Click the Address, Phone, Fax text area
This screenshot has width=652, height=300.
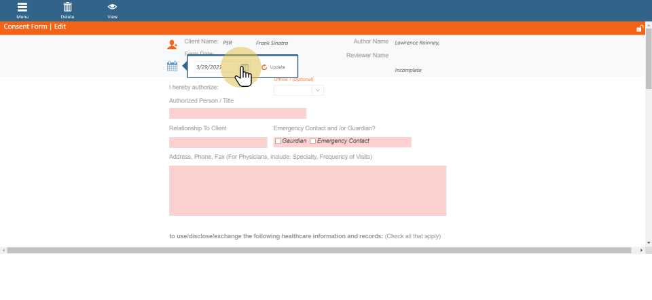[x=307, y=191]
